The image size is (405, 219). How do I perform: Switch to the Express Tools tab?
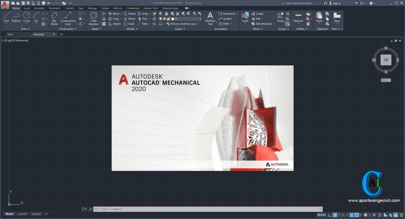pos(151,8)
